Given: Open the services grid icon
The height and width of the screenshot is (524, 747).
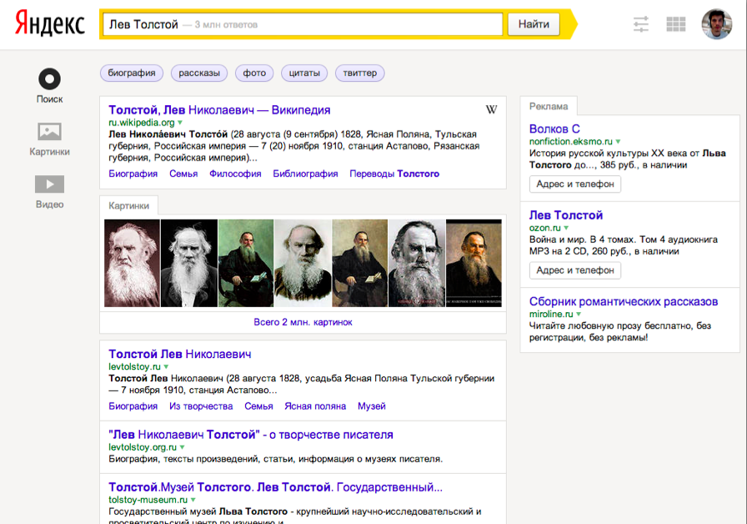Looking at the screenshot, I should [x=675, y=24].
